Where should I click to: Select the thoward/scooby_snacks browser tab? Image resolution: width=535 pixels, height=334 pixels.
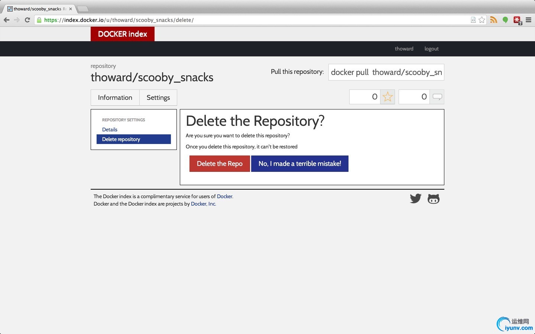pos(39,9)
